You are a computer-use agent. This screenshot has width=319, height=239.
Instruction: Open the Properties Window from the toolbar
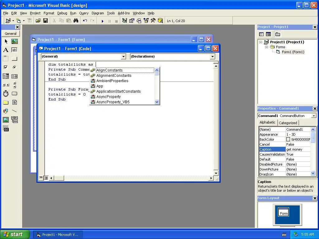[132, 21]
